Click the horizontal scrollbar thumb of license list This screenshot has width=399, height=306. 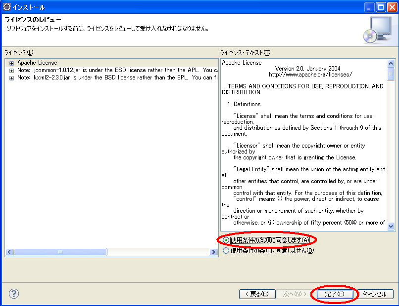click(60, 252)
